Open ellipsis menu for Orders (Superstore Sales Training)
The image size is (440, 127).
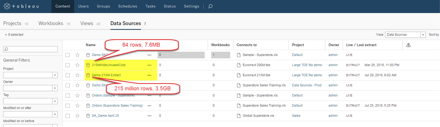(x=149, y=106)
